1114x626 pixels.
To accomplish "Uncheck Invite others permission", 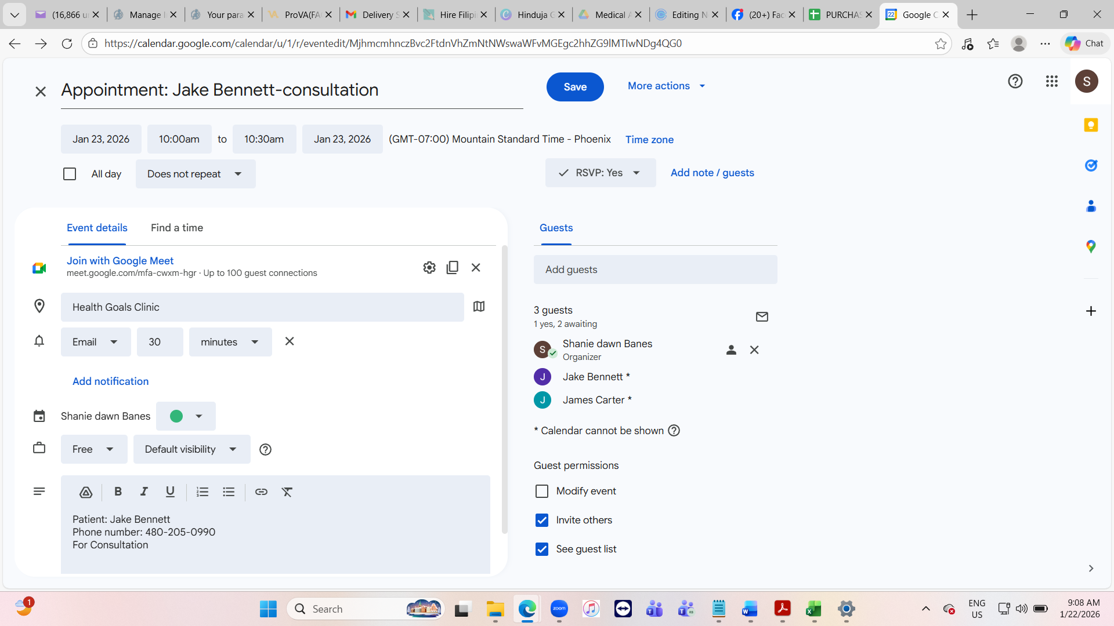I will (541, 521).
